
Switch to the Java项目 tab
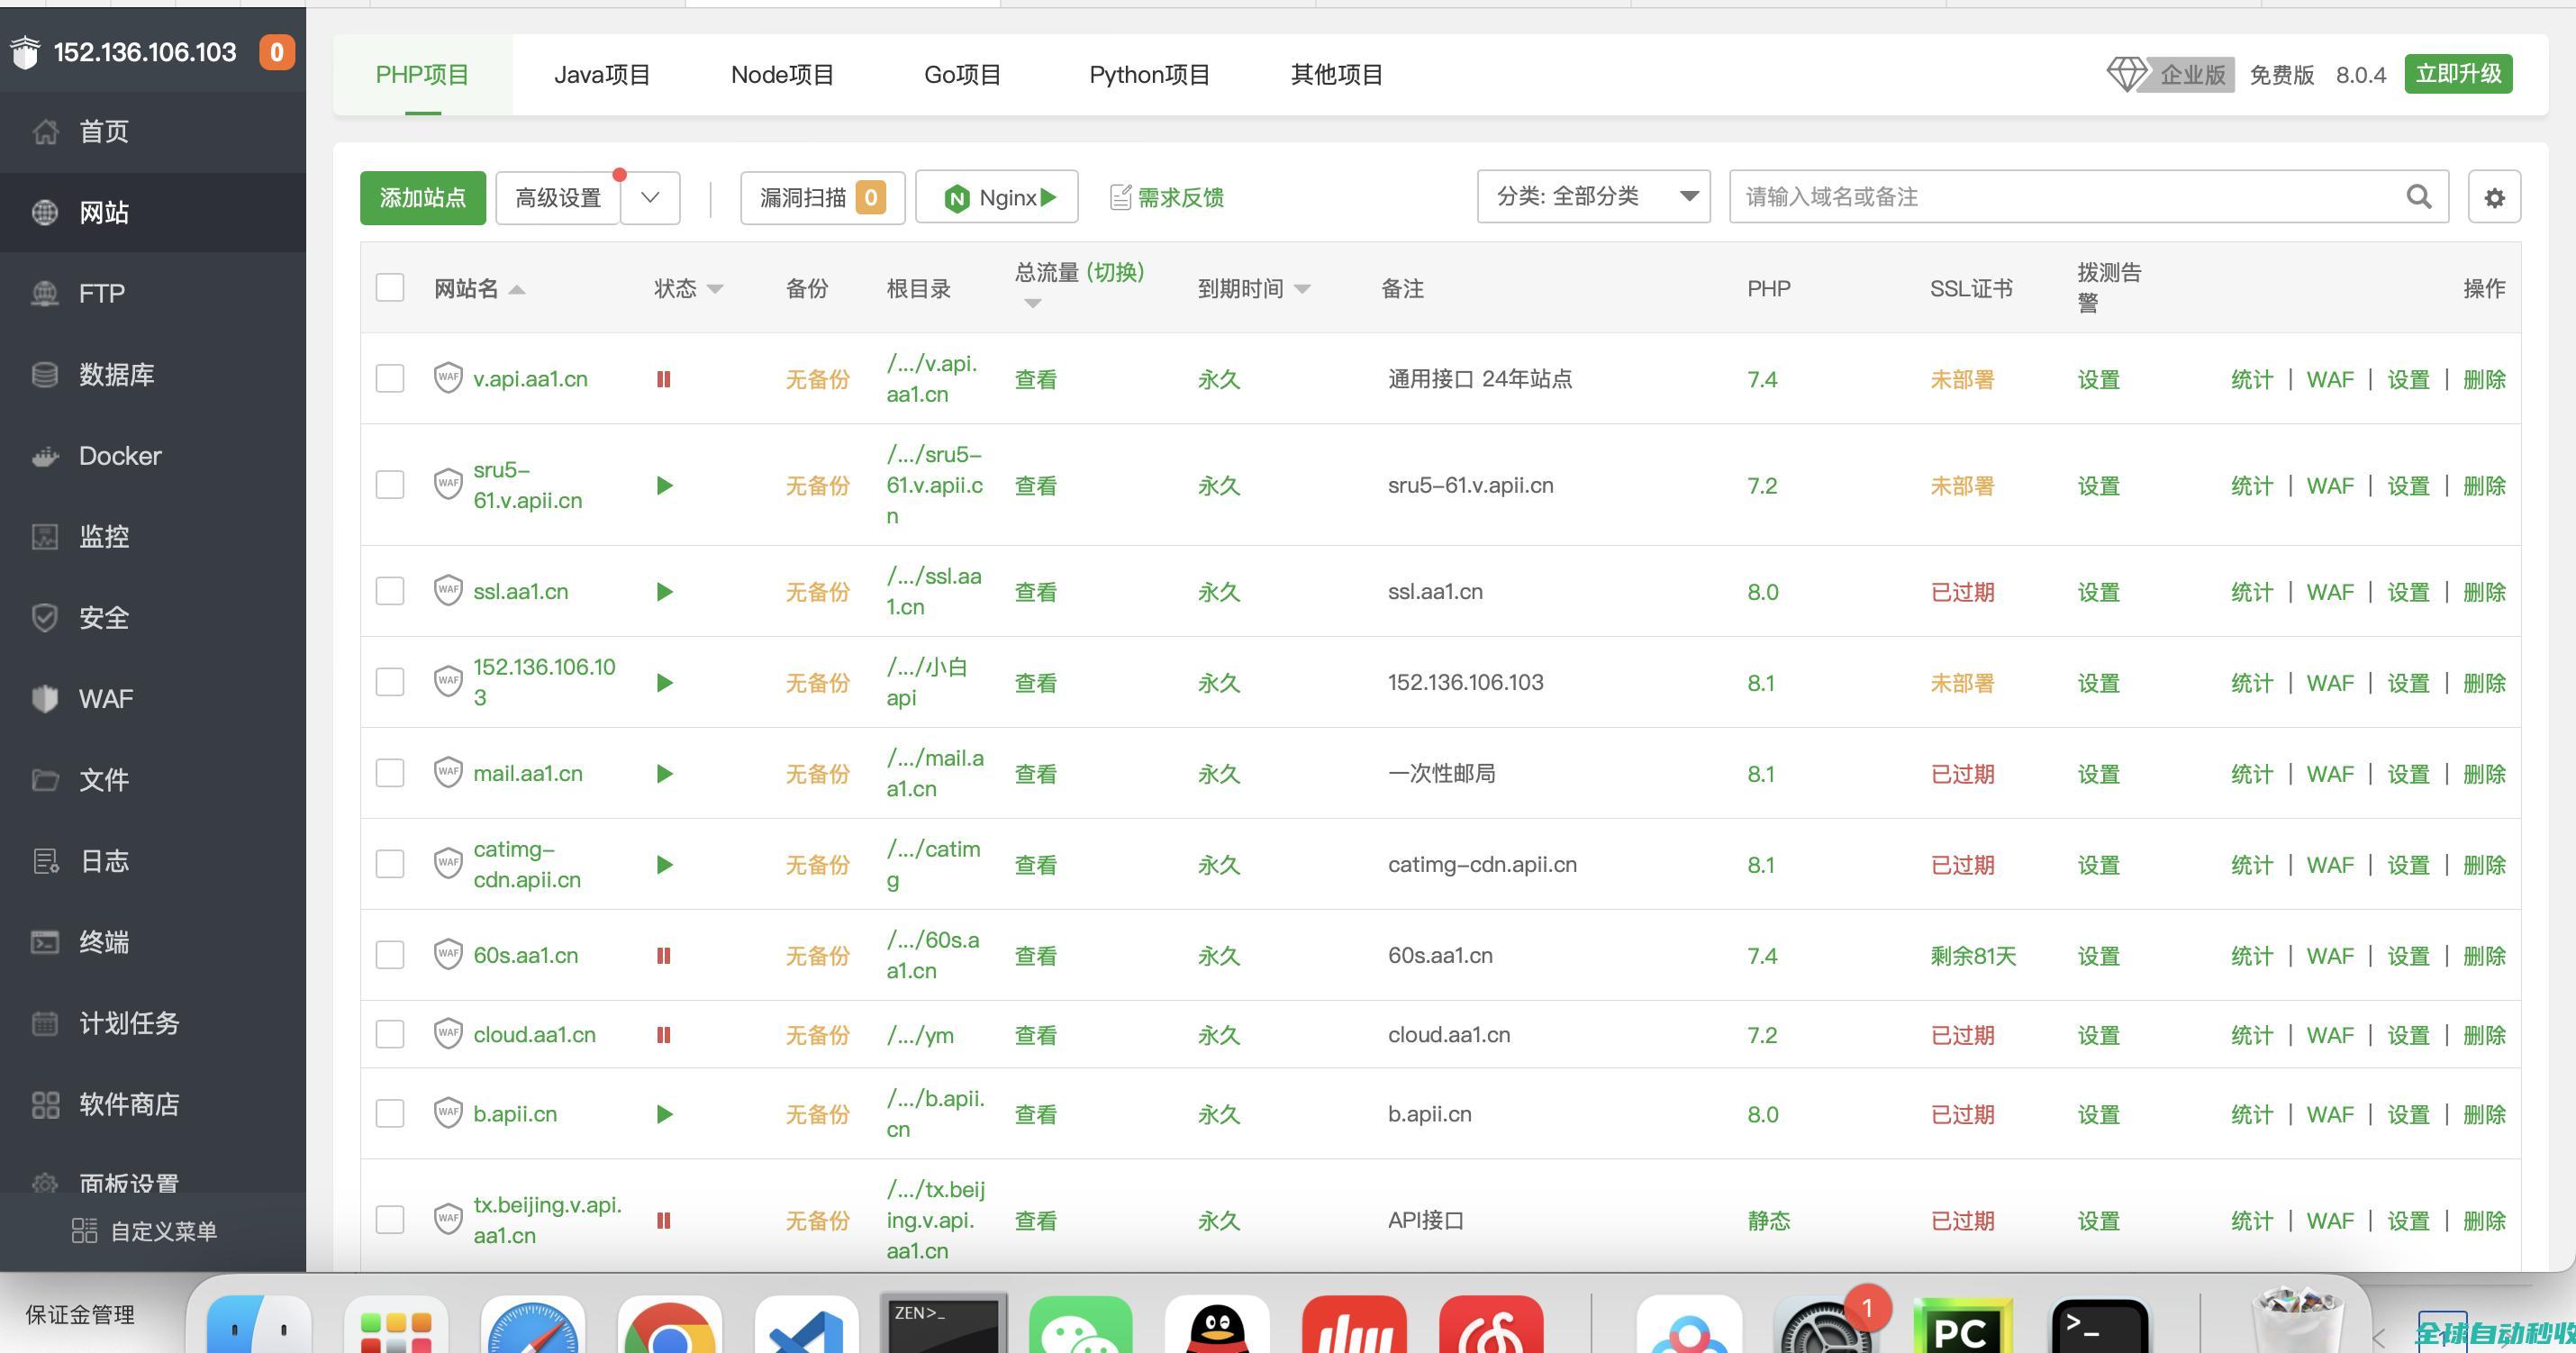[x=602, y=75]
